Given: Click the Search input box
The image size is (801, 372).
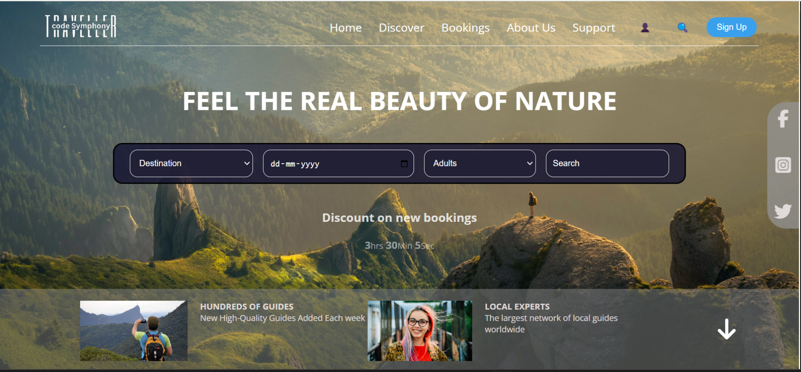Looking at the screenshot, I should coord(607,164).
